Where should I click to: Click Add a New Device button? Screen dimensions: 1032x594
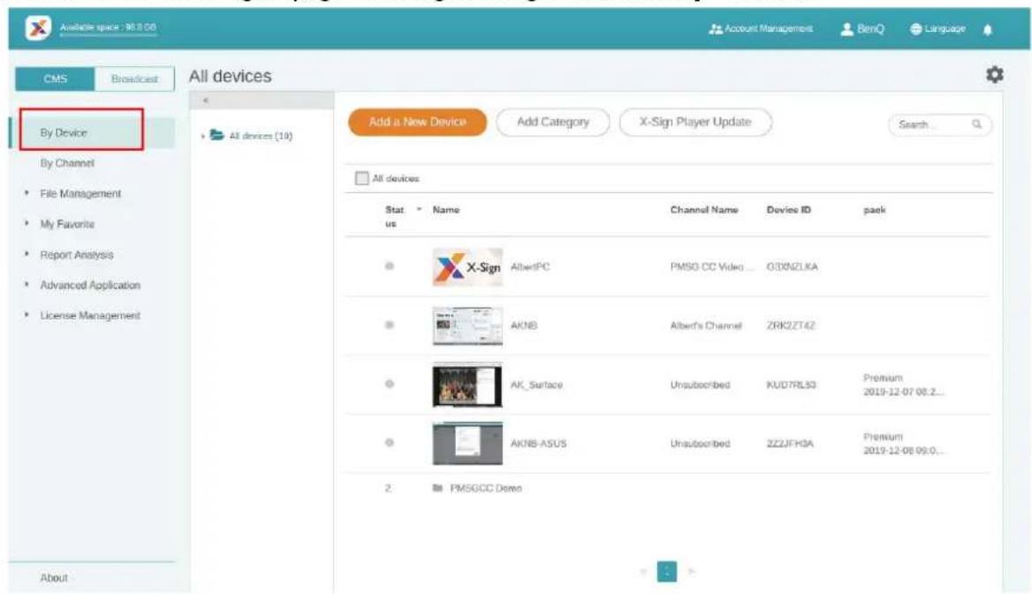[x=417, y=123]
